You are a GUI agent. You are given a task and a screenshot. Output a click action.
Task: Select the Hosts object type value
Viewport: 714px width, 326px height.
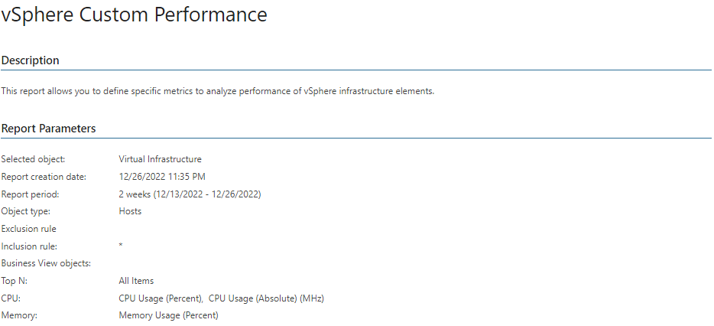(130, 211)
